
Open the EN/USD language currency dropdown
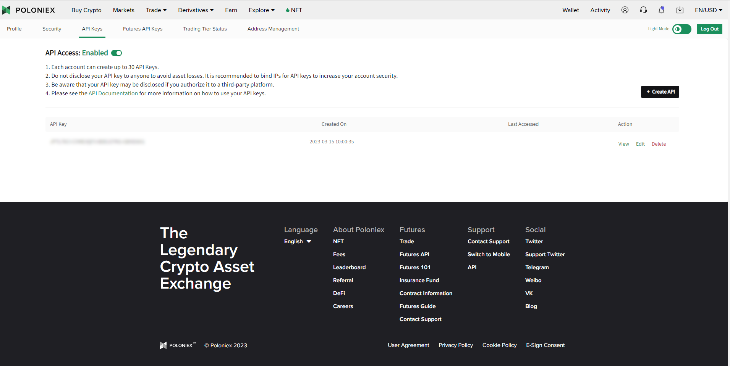[x=709, y=10]
